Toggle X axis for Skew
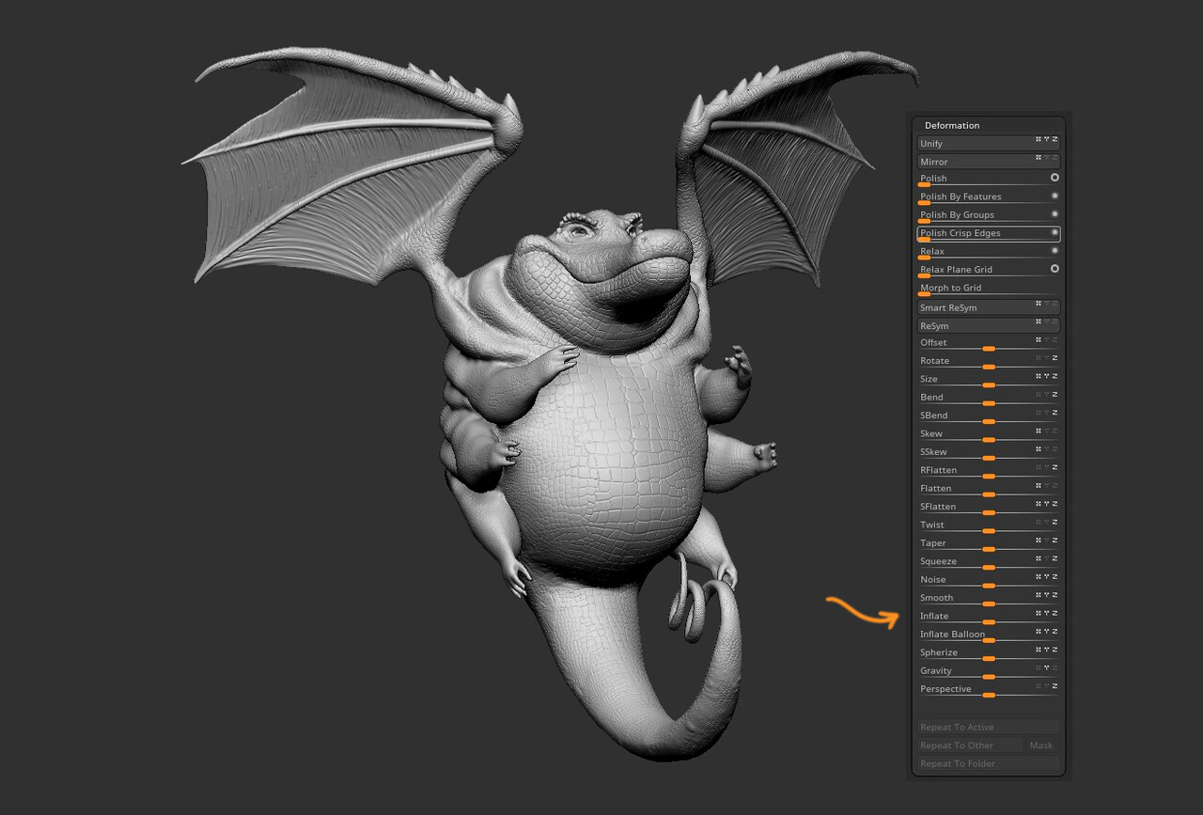1203x815 pixels. click(x=1039, y=431)
